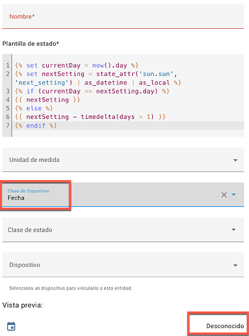Place cursor on template line 1 currentDay

[61, 65]
